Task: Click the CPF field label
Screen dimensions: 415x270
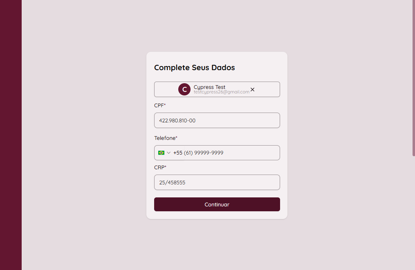Action: point(160,106)
